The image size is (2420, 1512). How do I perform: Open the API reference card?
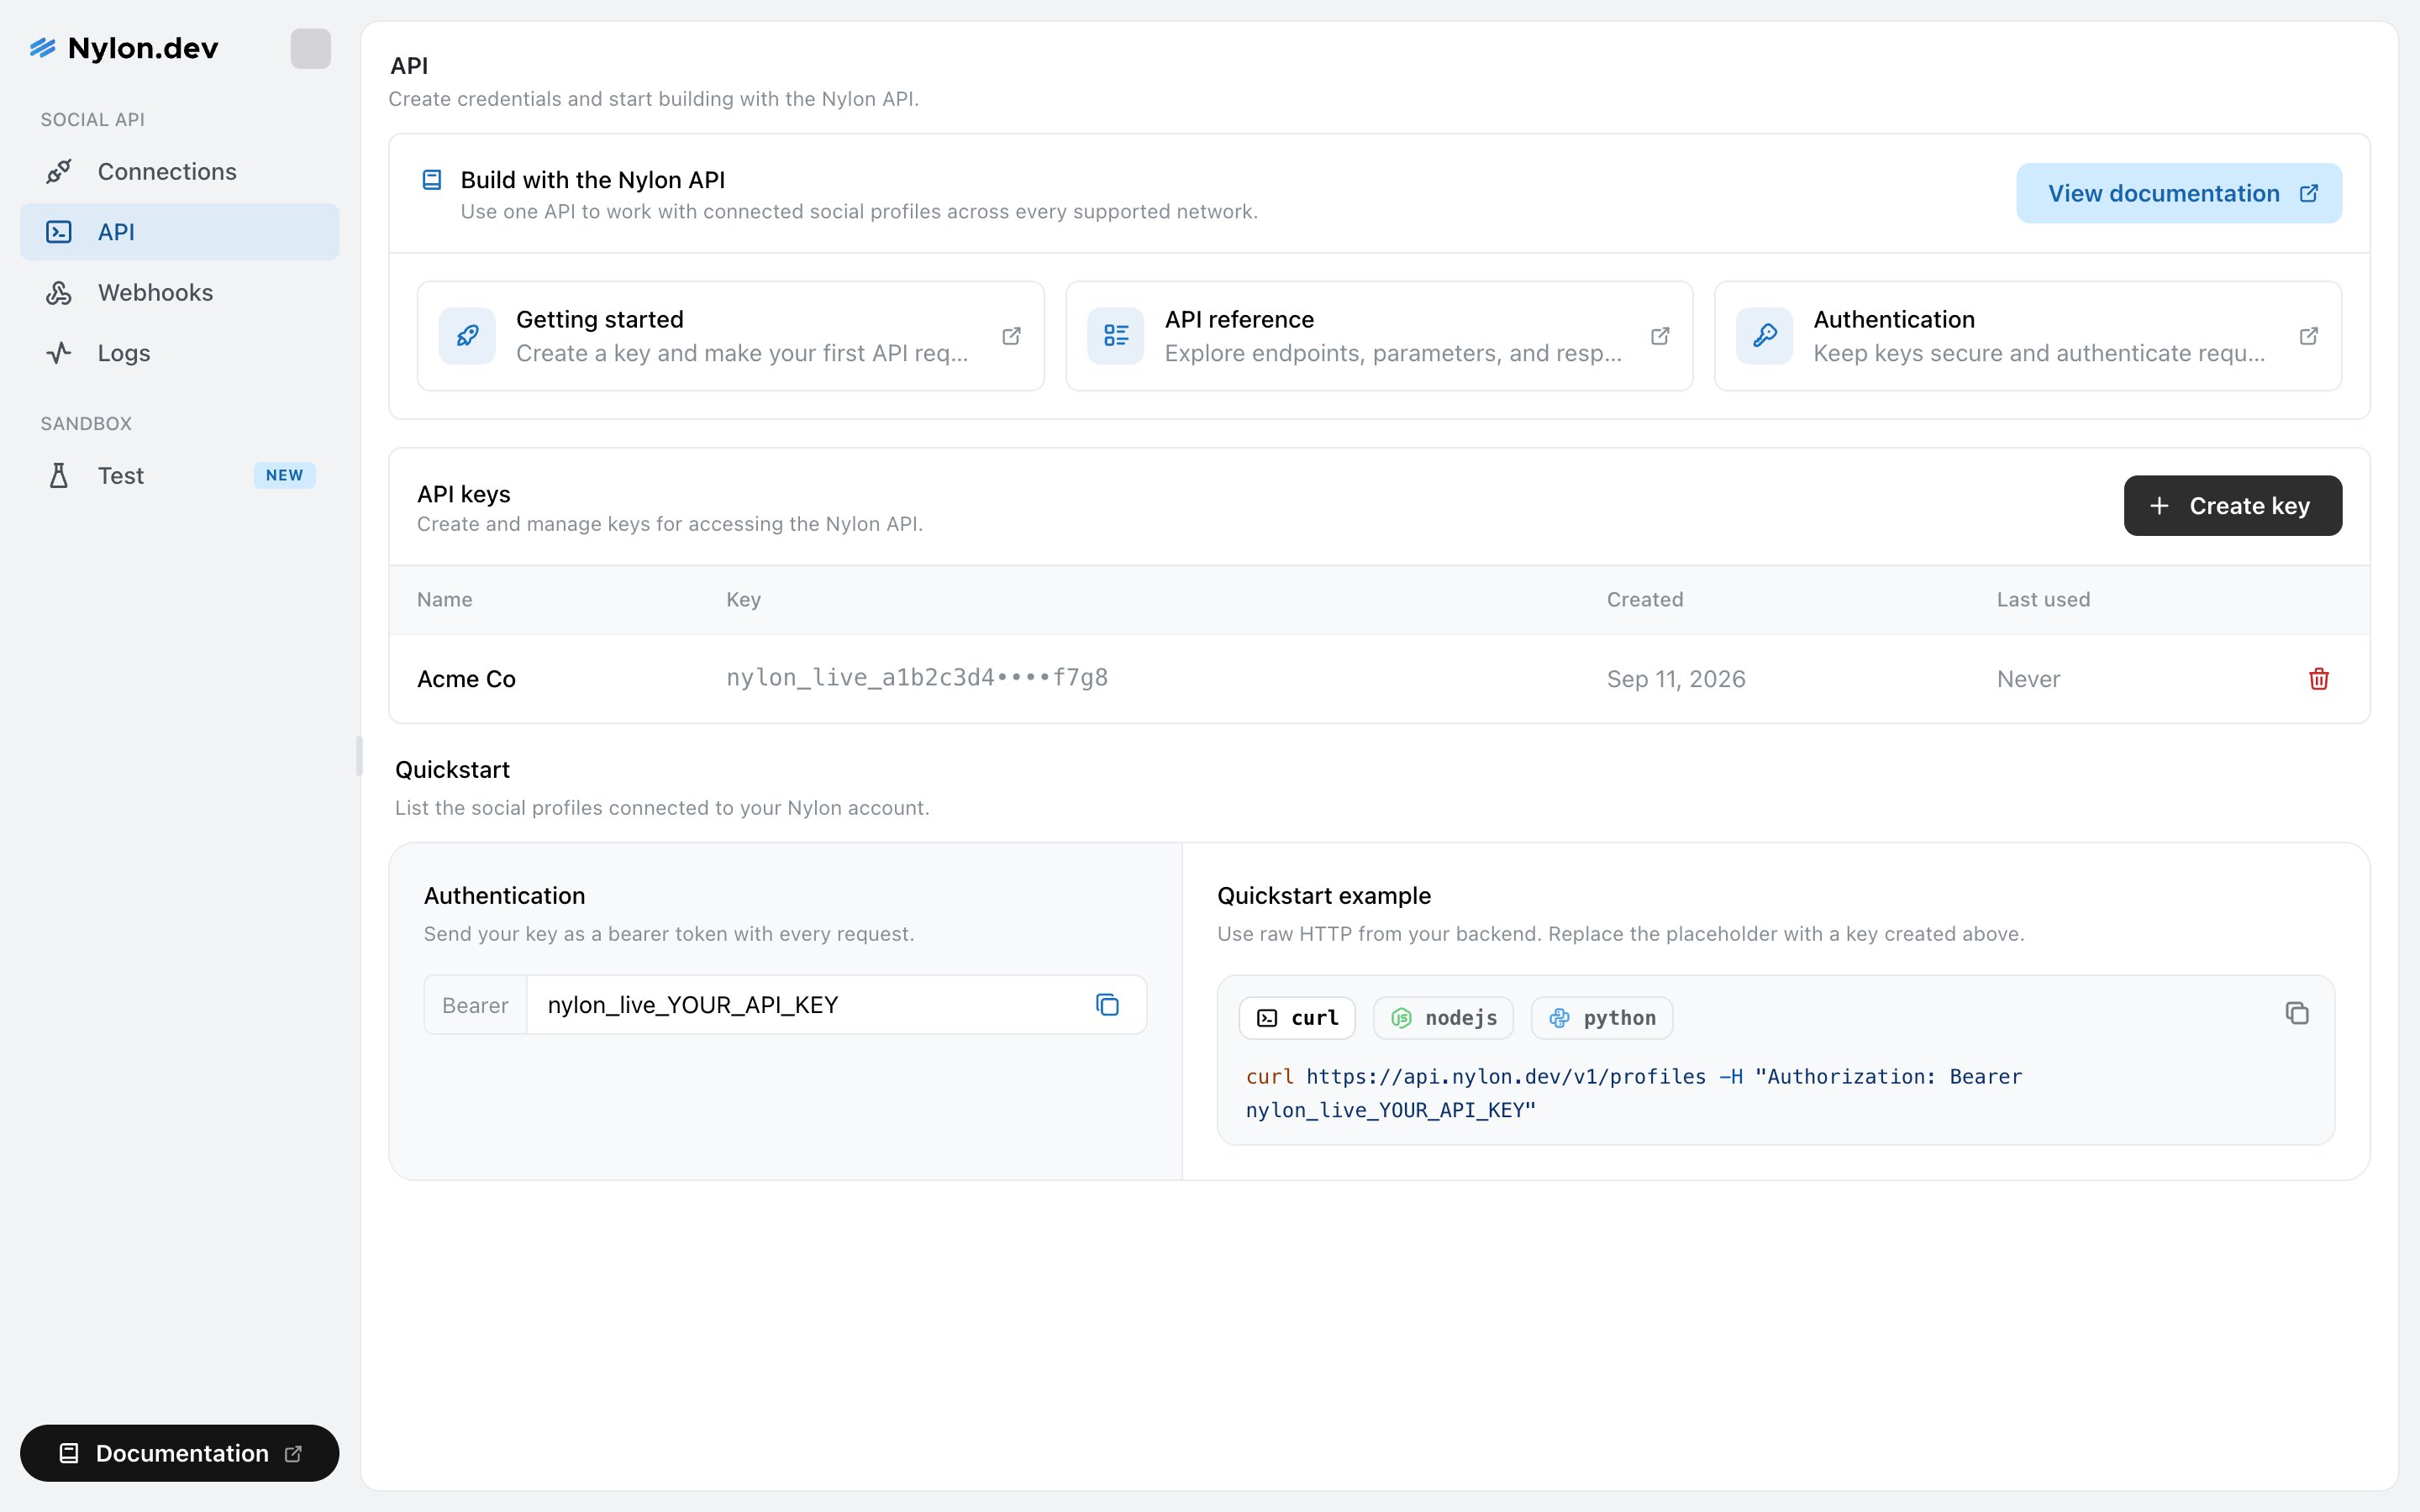(x=1379, y=336)
